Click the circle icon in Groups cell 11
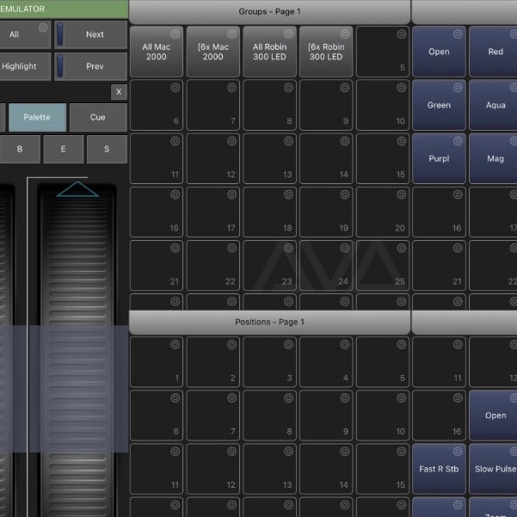 pyautogui.click(x=175, y=141)
